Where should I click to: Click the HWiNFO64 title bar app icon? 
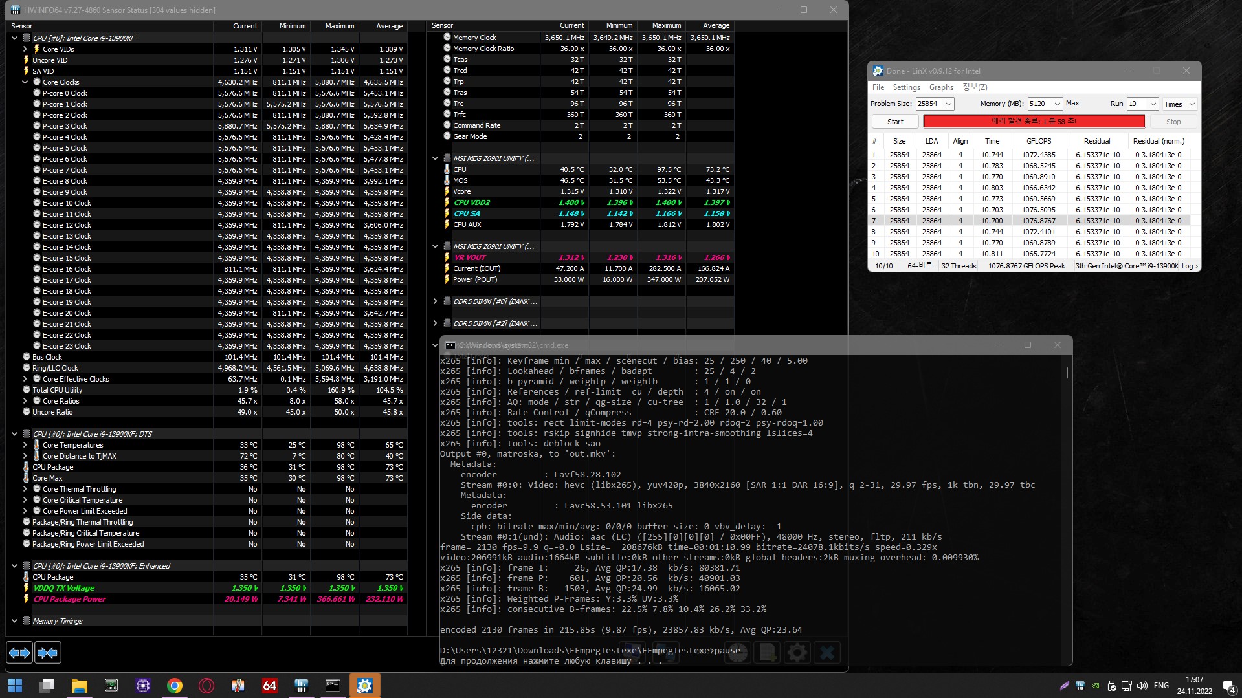click(x=15, y=10)
